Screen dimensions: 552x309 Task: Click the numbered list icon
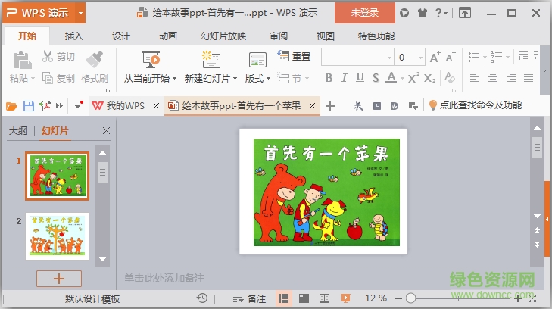497,57
